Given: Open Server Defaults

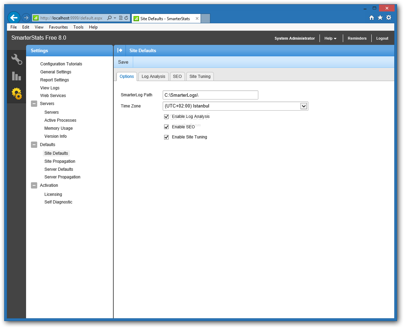Looking at the screenshot, I should [59, 169].
